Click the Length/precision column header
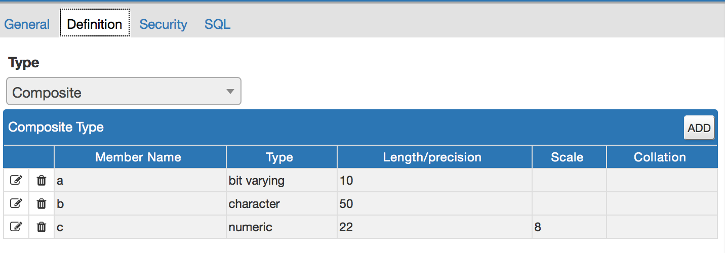 click(x=432, y=157)
